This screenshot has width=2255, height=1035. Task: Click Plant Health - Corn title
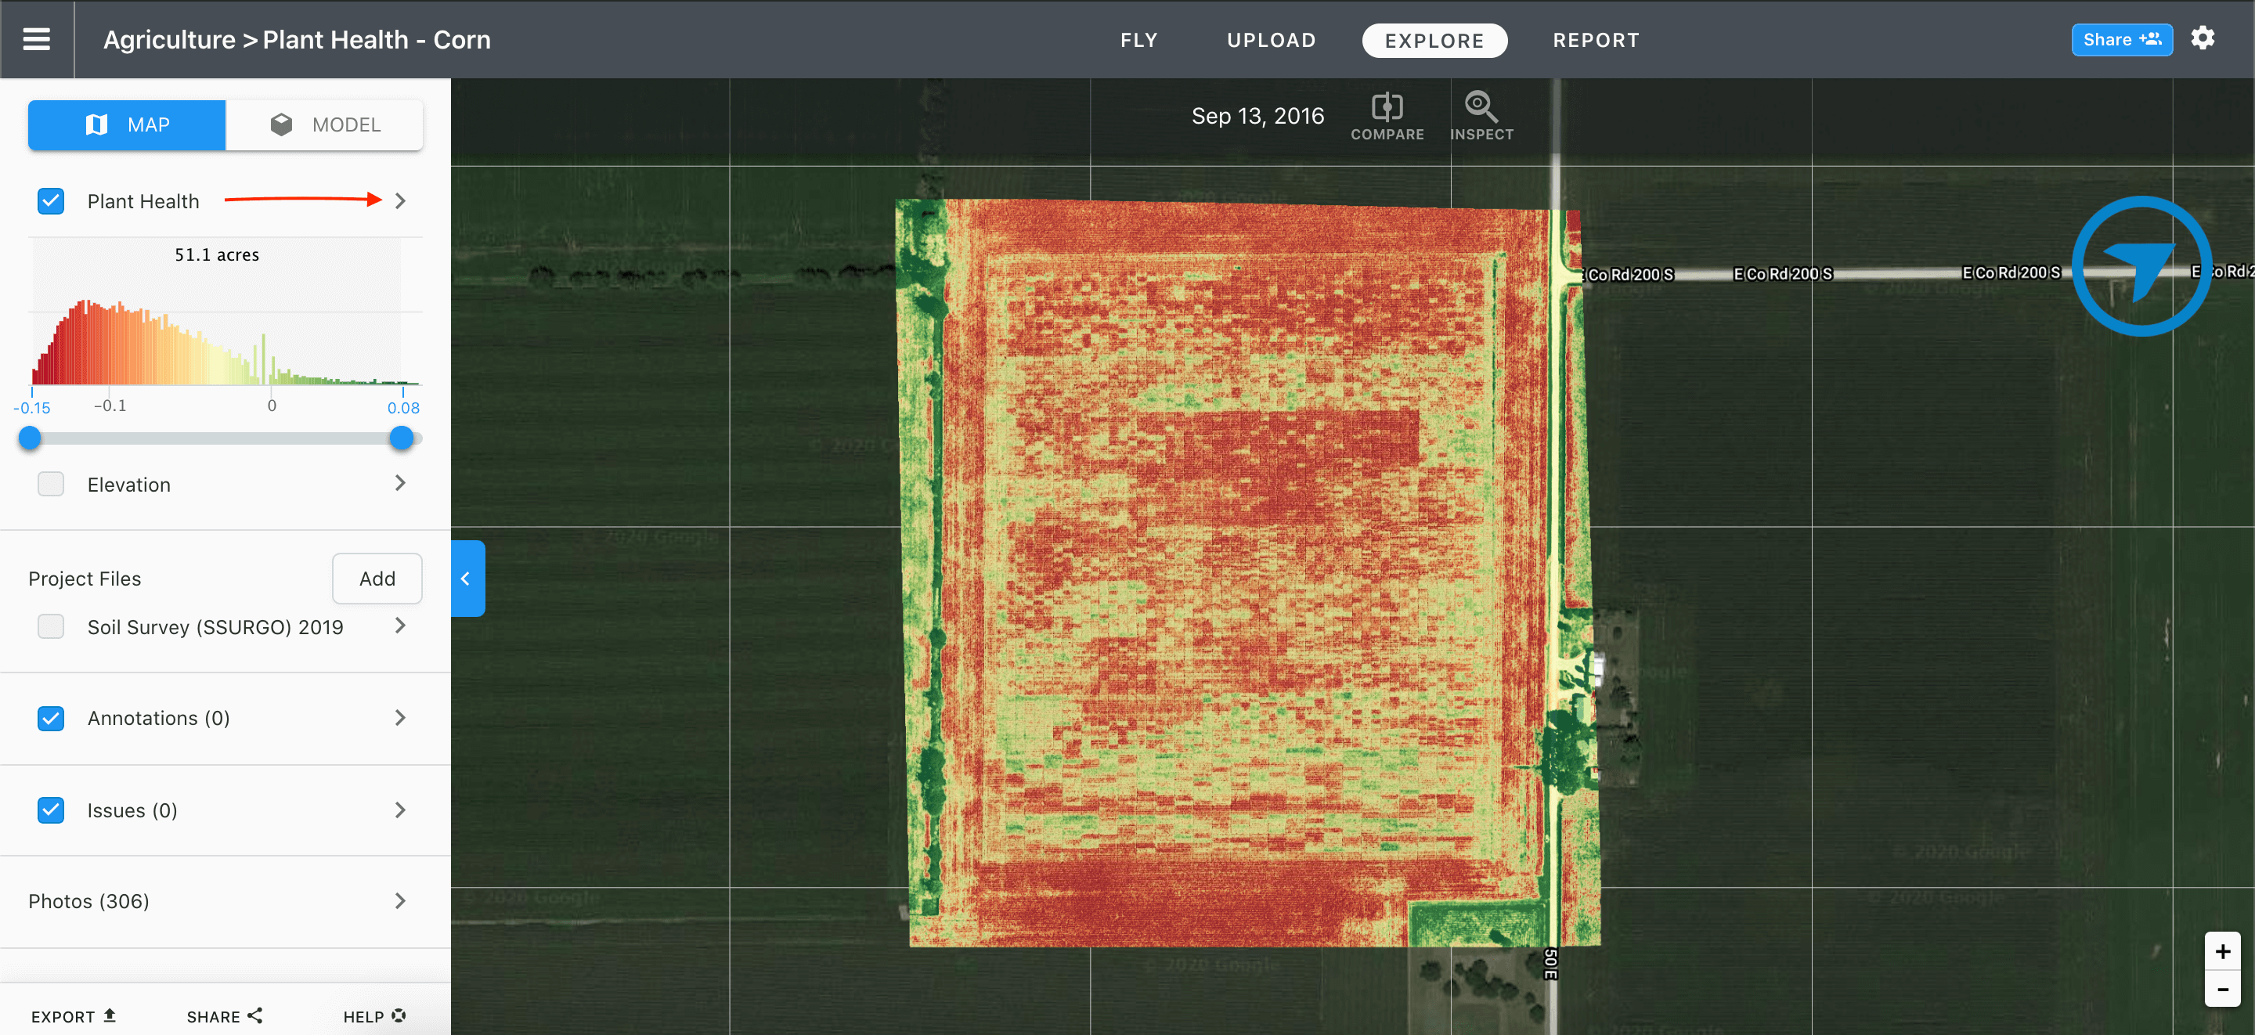click(377, 39)
